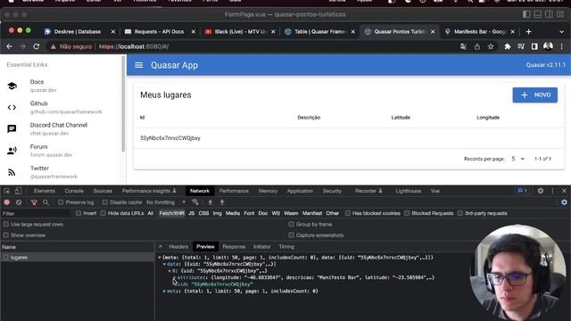
Task: Open the DevTools Sources tab
Action: tap(103, 191)
